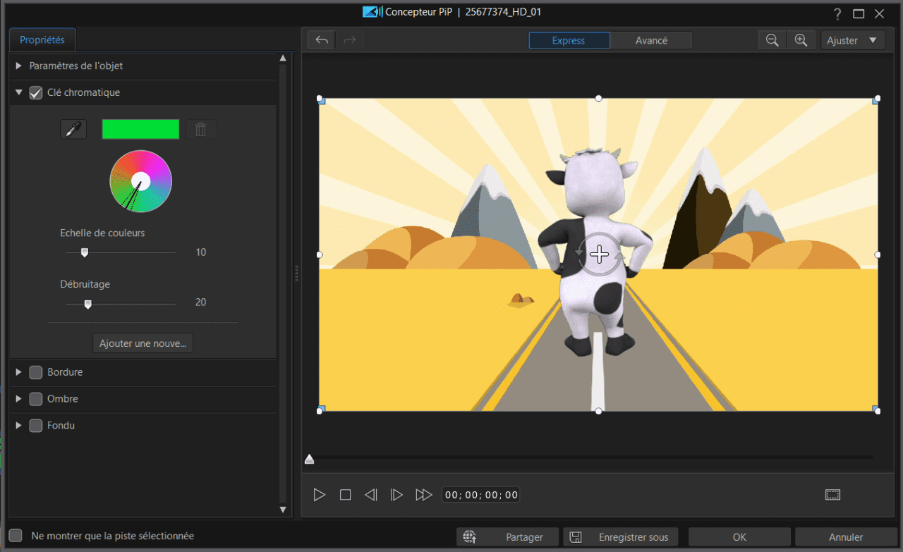
Task: Click Enregistrer sous button
Action: click(x=620, y=537)
